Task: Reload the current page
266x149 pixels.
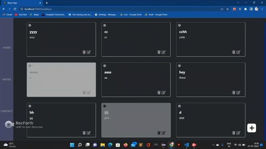Action: coord(15,9)
